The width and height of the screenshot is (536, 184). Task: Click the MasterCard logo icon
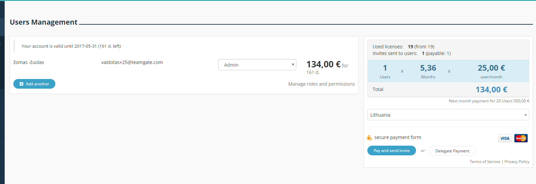(x=521, y=138)
